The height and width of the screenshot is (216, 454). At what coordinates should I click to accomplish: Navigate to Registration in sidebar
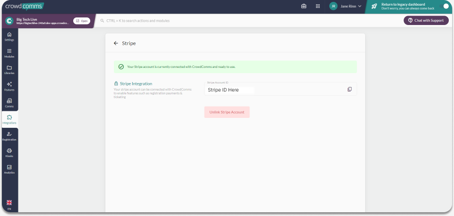9,136
